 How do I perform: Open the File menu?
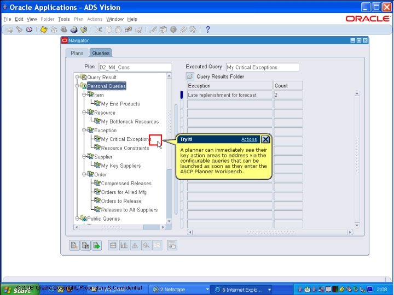point(7,19)
